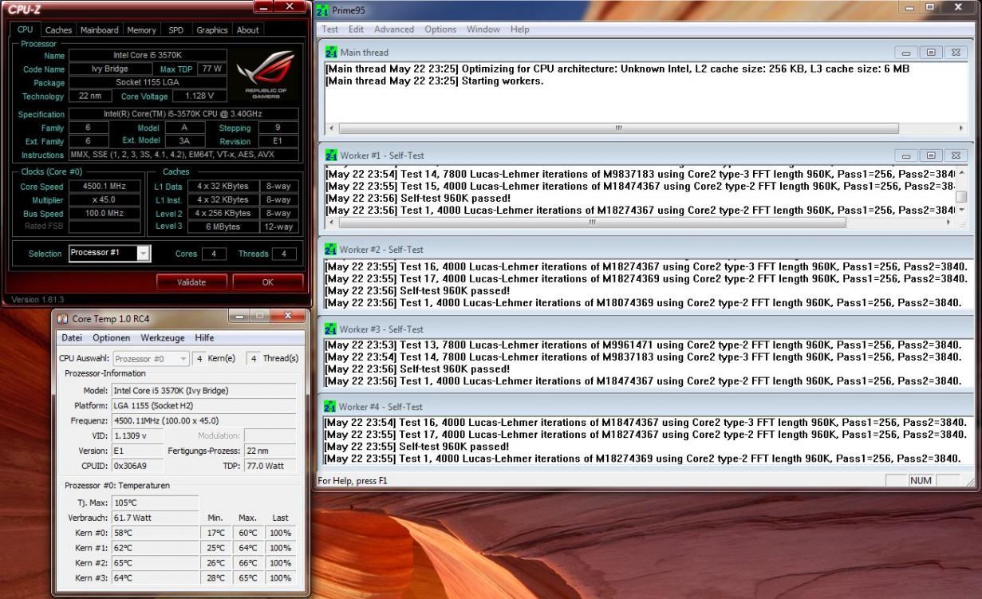Viewport: 982px width, 599px height.
Task: Click the Kern #3 temperature 64°C
Action: point(155,578)
